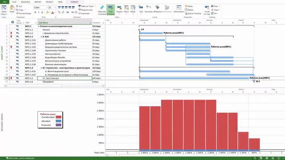Click the Overallocated red legend swatch

click(x=58, y=117)
